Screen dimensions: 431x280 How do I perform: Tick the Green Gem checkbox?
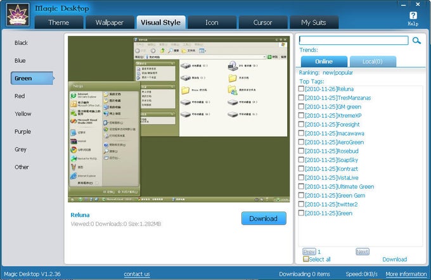tap(301, 195)
